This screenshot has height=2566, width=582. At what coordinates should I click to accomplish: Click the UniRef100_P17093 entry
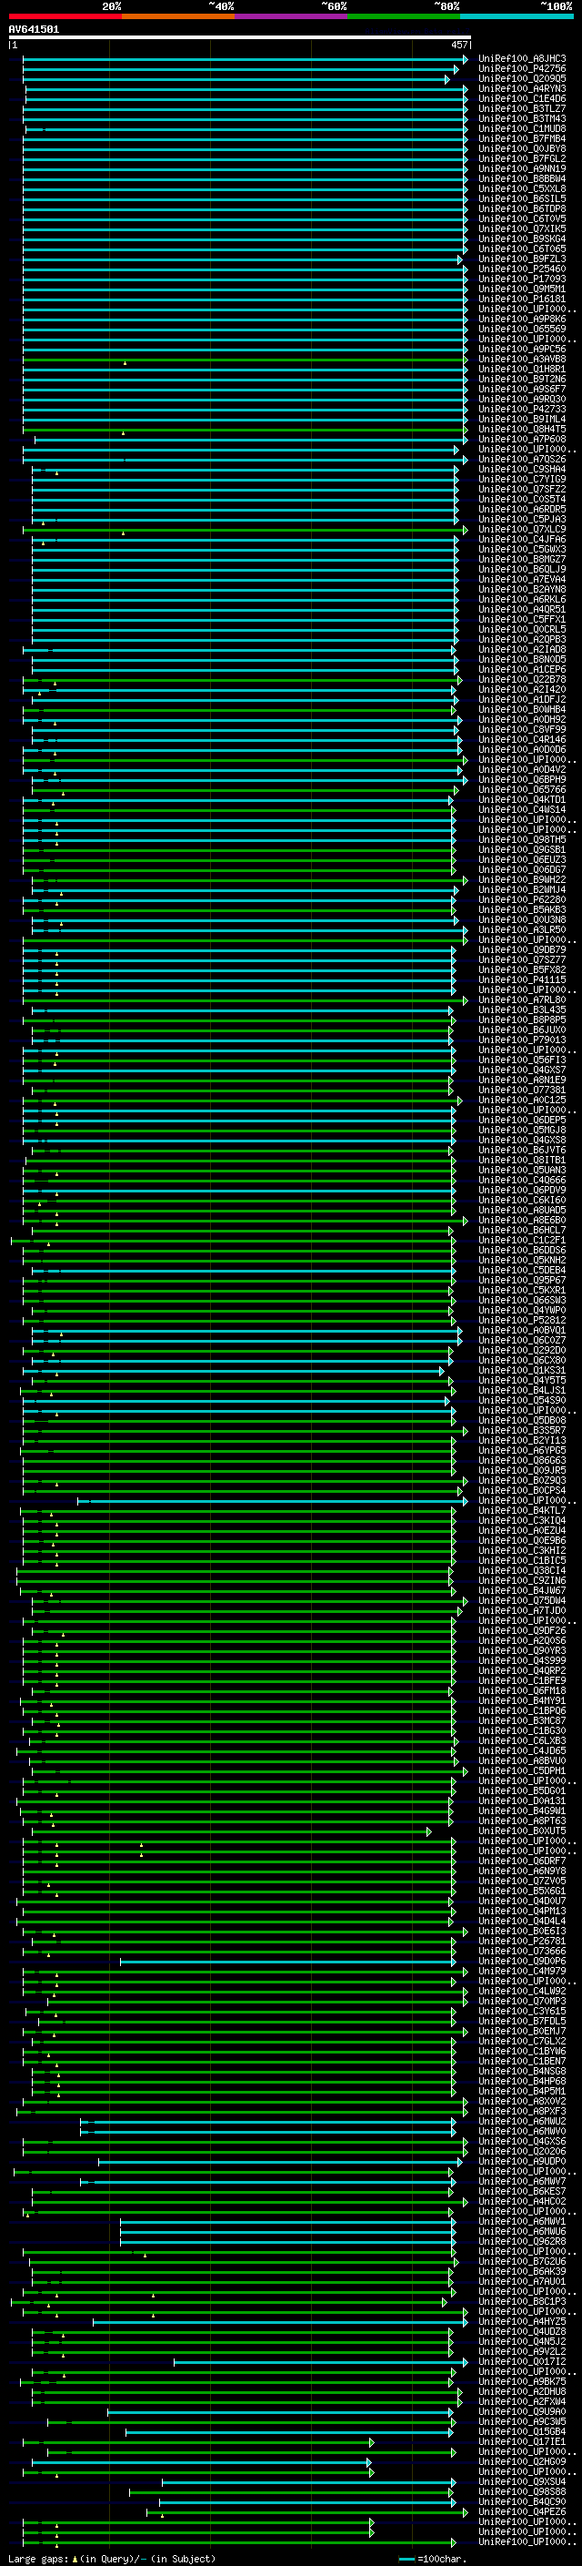(x=522, y=279)
